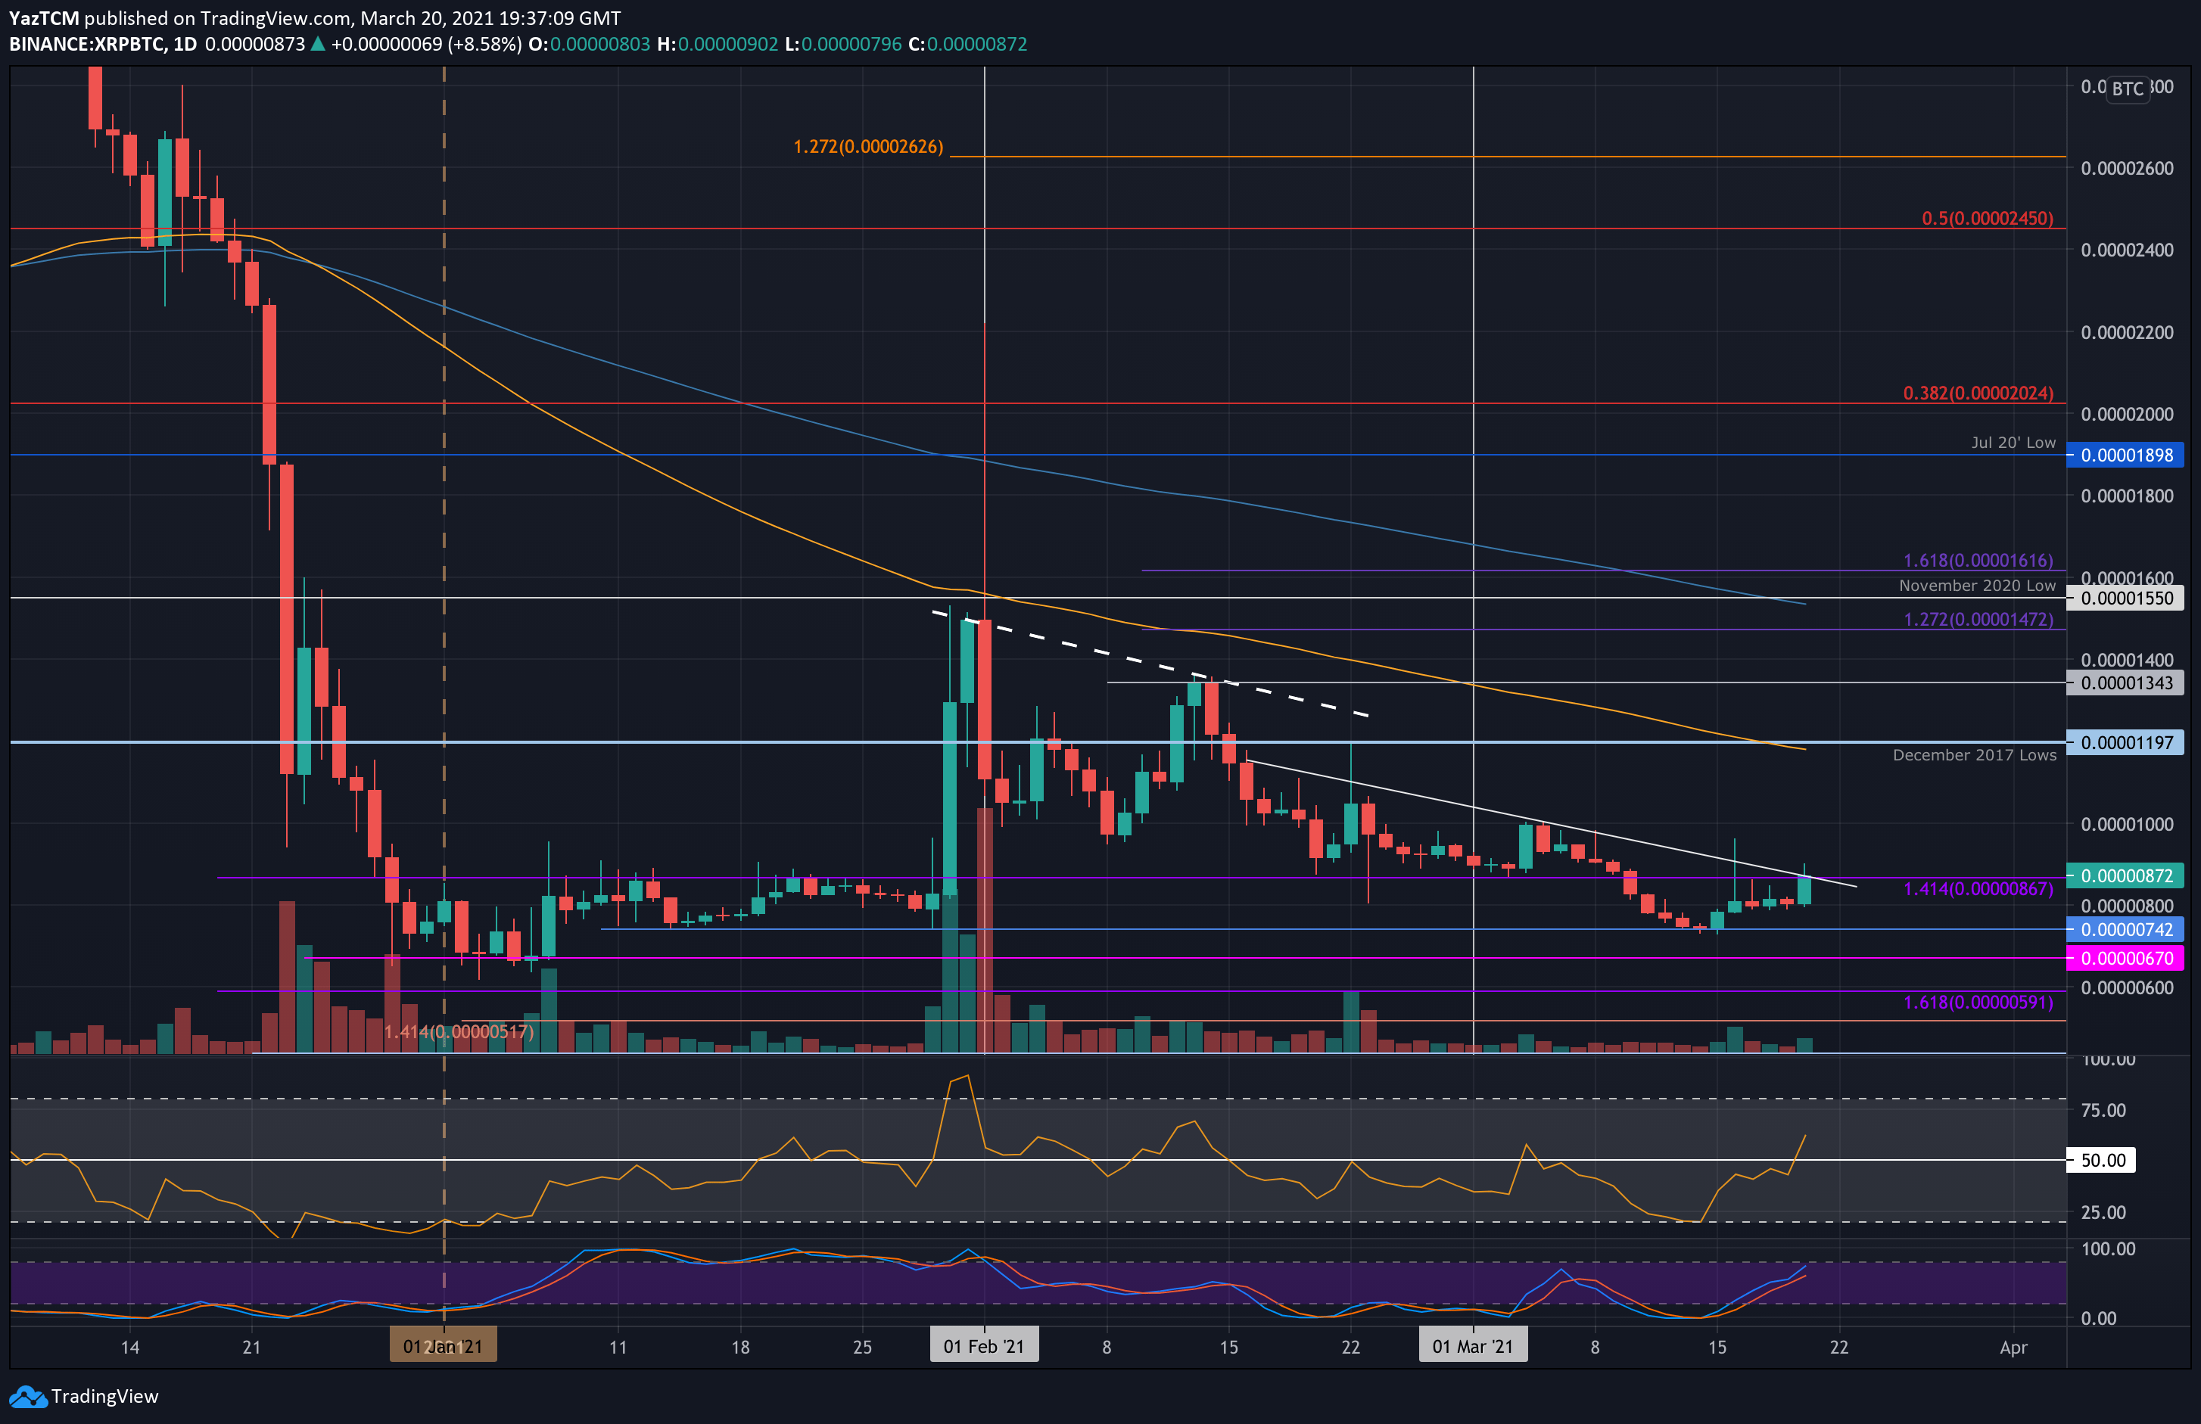Viewport: 2201px width, 1424px height.
Task: Click the November 2020 Low tag 0.00001550
Action: pos(2126,599)
